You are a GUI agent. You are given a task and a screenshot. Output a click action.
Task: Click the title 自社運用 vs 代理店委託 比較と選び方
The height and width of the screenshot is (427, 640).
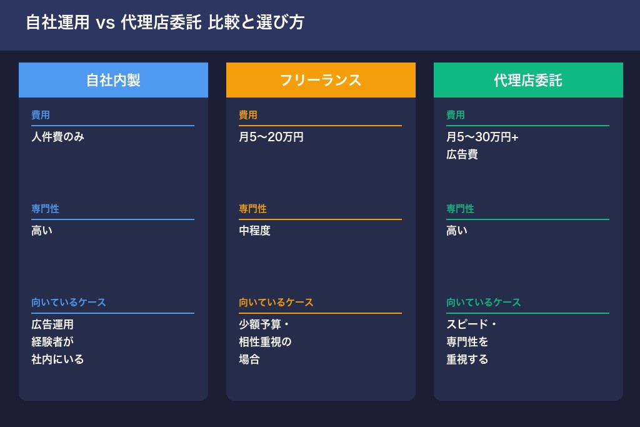click(164, 22)
